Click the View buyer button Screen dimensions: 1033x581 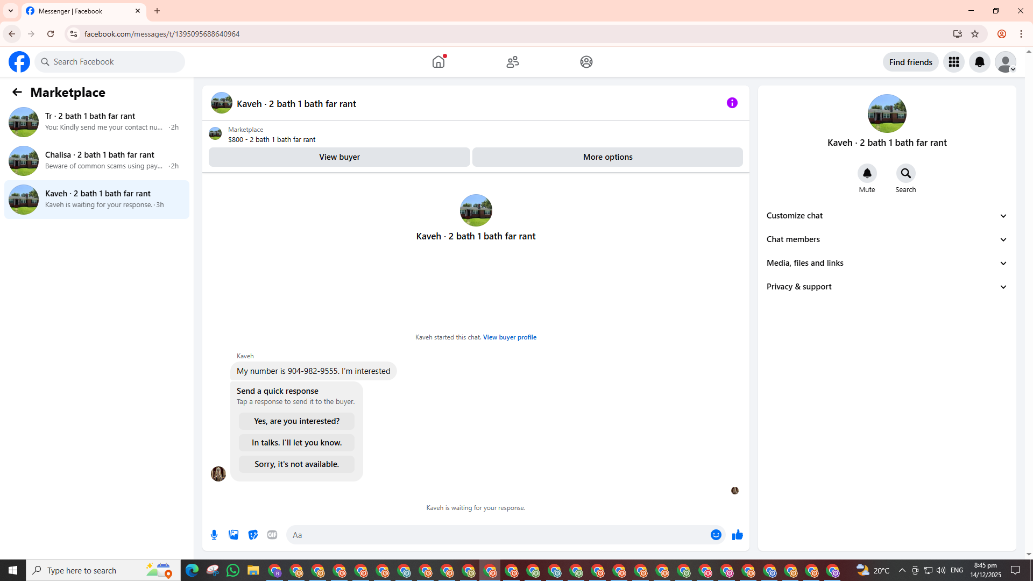pyautogui.click(x=339, y=157)
